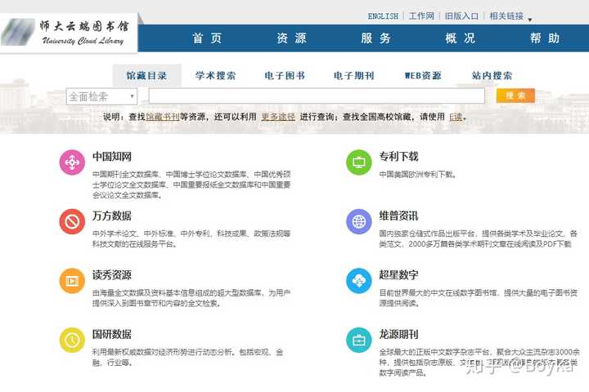
Task: Click the red 万方数据 icon
Action: [x=72, y=221]
